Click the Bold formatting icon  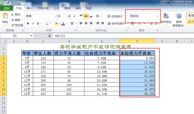pyautogui.click(x=27, y=24)
